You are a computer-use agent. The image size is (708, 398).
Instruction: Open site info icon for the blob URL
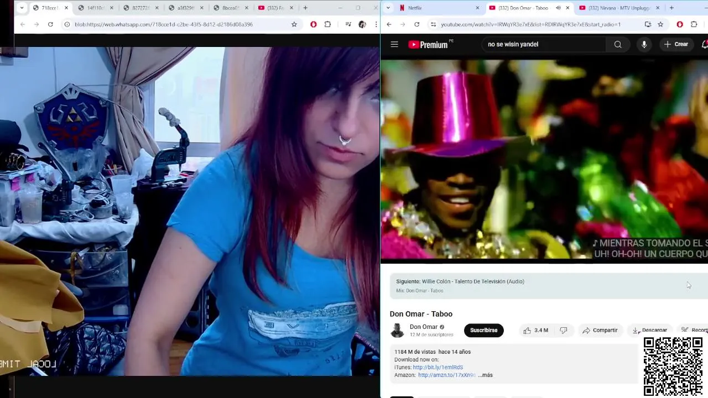[x=67, y=24]
